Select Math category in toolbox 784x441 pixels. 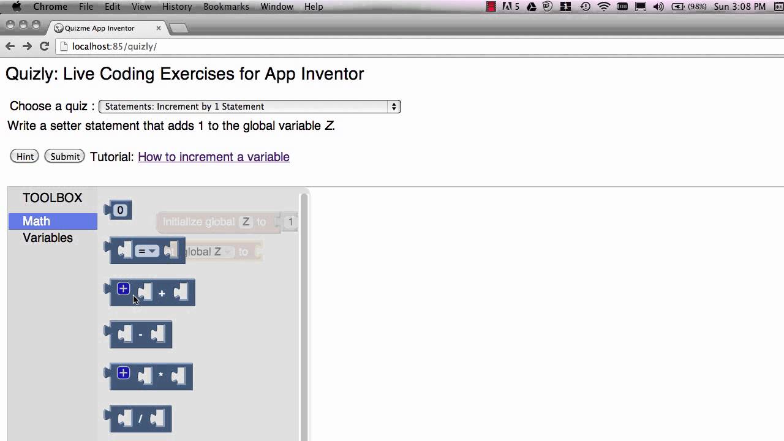(x=53, y=221)
